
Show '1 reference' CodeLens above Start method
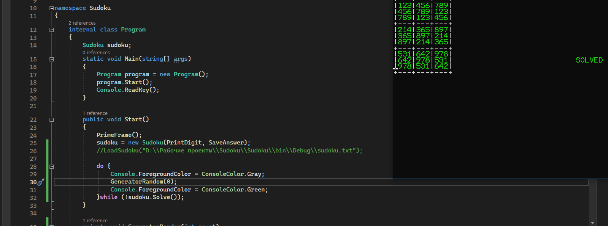coord(95,113)
